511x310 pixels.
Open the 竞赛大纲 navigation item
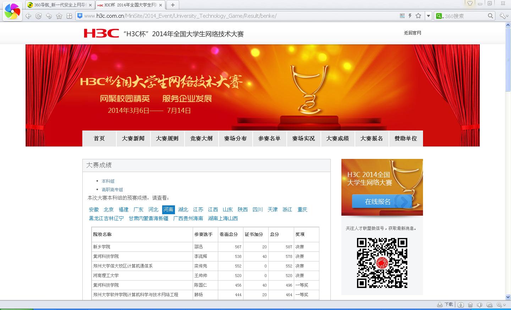click(201, 138)
